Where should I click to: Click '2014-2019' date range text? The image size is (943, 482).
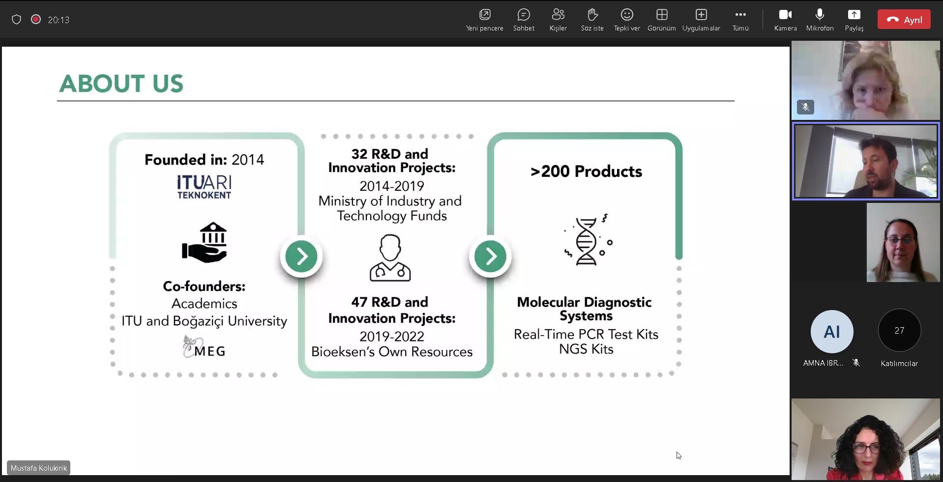pos(392,186)
